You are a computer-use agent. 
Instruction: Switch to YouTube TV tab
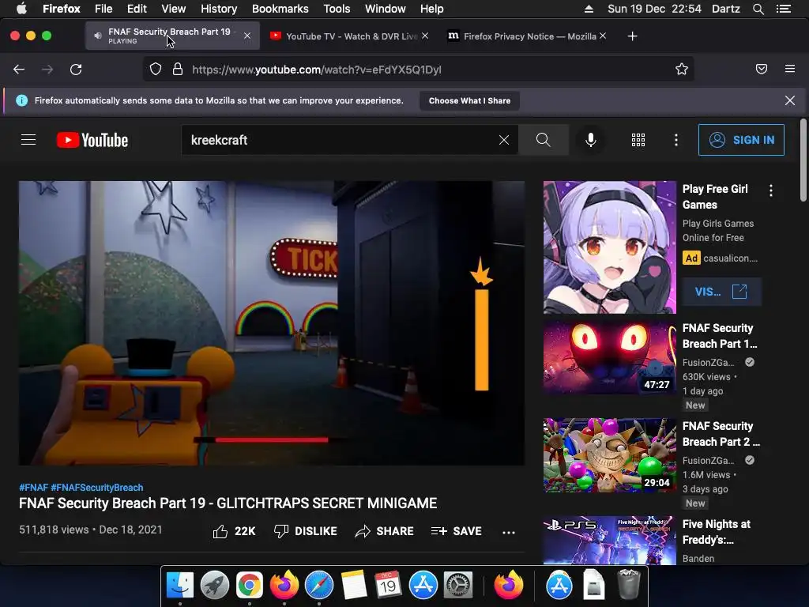351,36
